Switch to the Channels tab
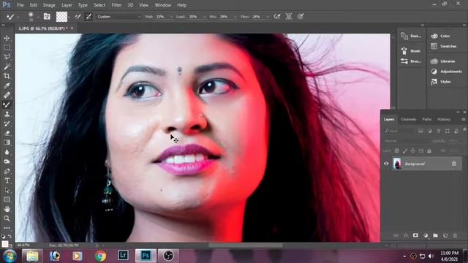The width and height of the screenshot is (468, 263). click(x=409, y=119)
